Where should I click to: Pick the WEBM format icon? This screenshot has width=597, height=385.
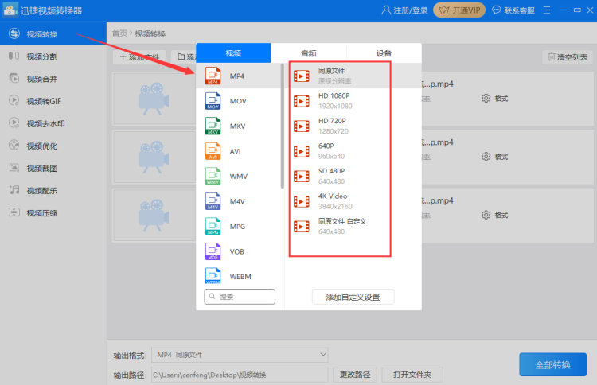213,276
